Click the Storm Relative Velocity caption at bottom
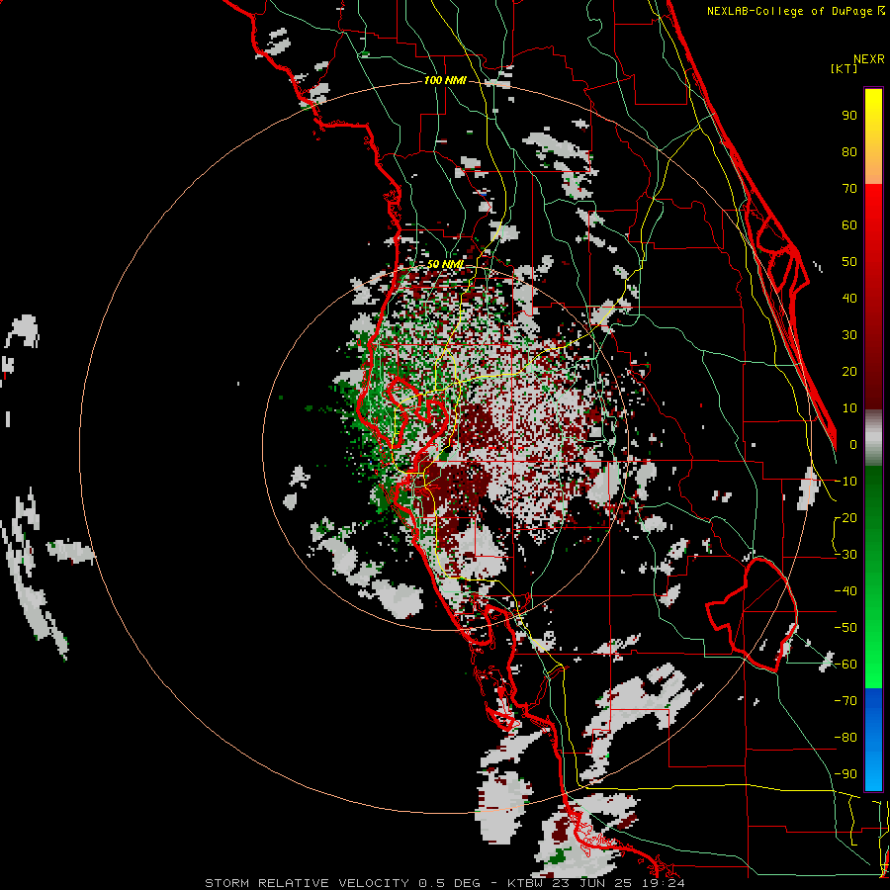This screenshot has height=890, width=890. pyautogui.click(x=444, y=883)
